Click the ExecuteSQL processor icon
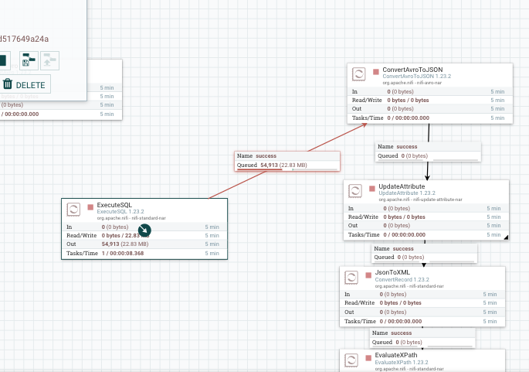Image resolution: width=529 pixels, height=372 pixels. [x=73, y=210]
